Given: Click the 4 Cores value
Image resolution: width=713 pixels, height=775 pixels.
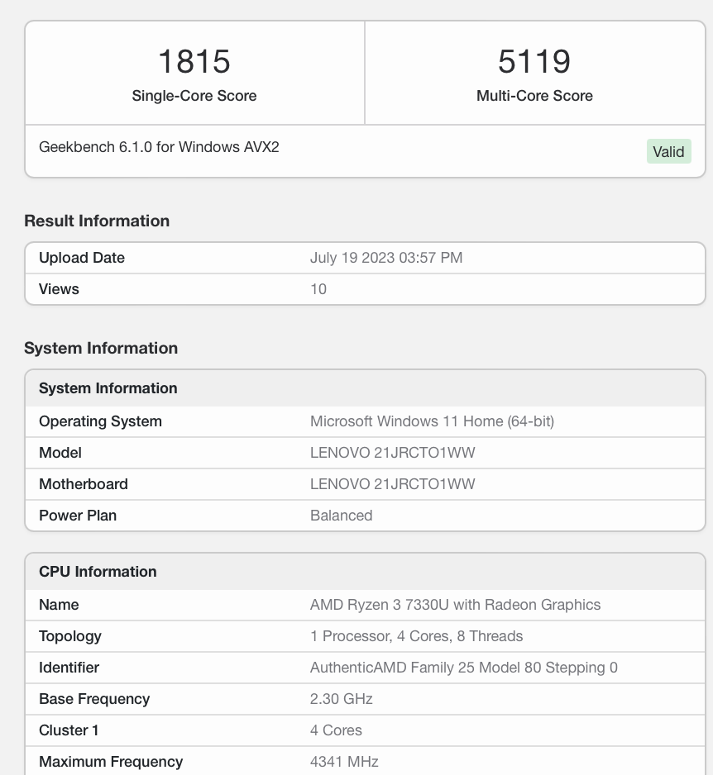Looking at the screenshot, I should click(336, 730).
